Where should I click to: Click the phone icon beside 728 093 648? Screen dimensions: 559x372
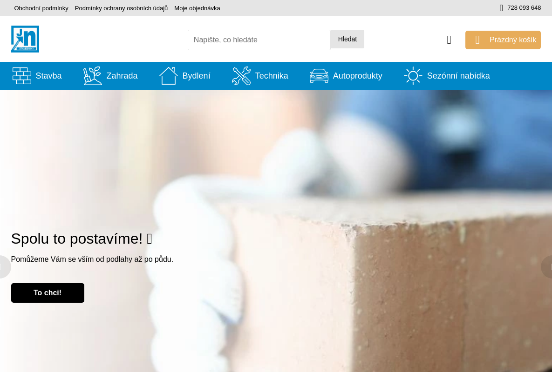501,8
